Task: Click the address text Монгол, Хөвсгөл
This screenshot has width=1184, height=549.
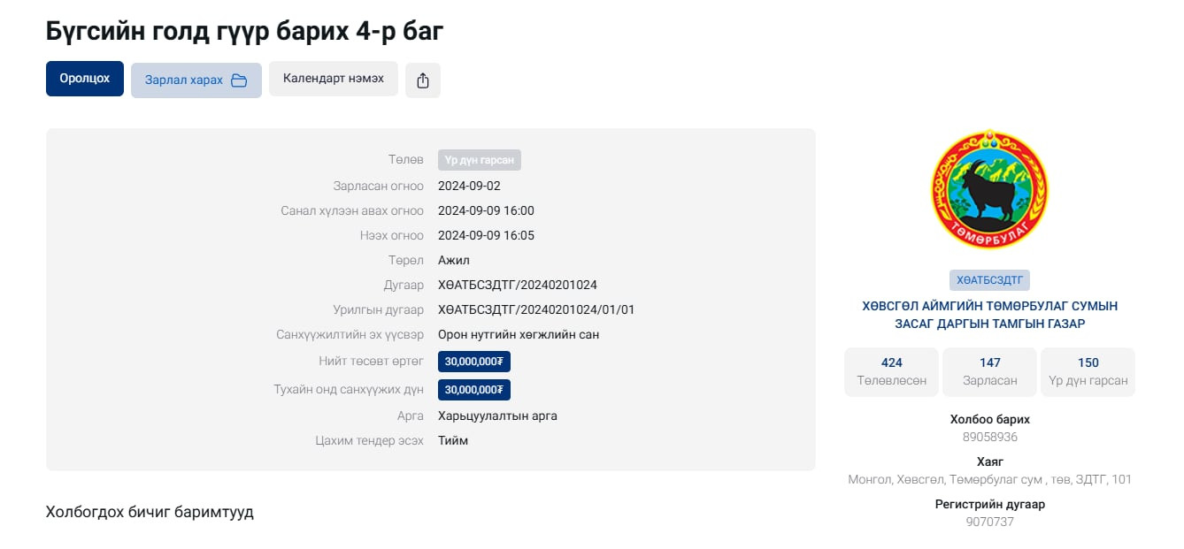Action: [x=989, y=479]
